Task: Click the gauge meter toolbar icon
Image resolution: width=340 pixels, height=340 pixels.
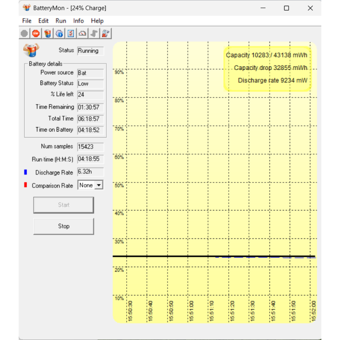Action: [82, 33]
